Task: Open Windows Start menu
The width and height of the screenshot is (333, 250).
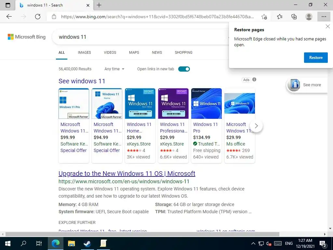Action: [8, 243]
